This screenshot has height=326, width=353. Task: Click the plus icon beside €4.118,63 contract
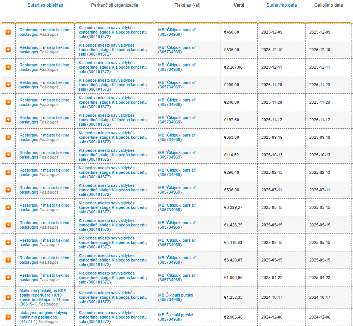click(8, 242)
